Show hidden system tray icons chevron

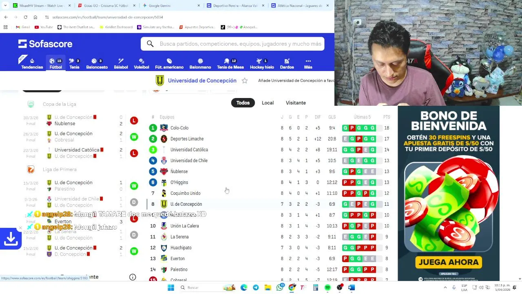pyautogui.click(x=445, y=287)
